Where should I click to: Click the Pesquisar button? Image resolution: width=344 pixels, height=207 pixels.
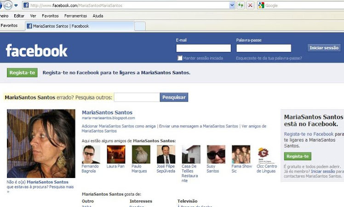coord(174,97)
